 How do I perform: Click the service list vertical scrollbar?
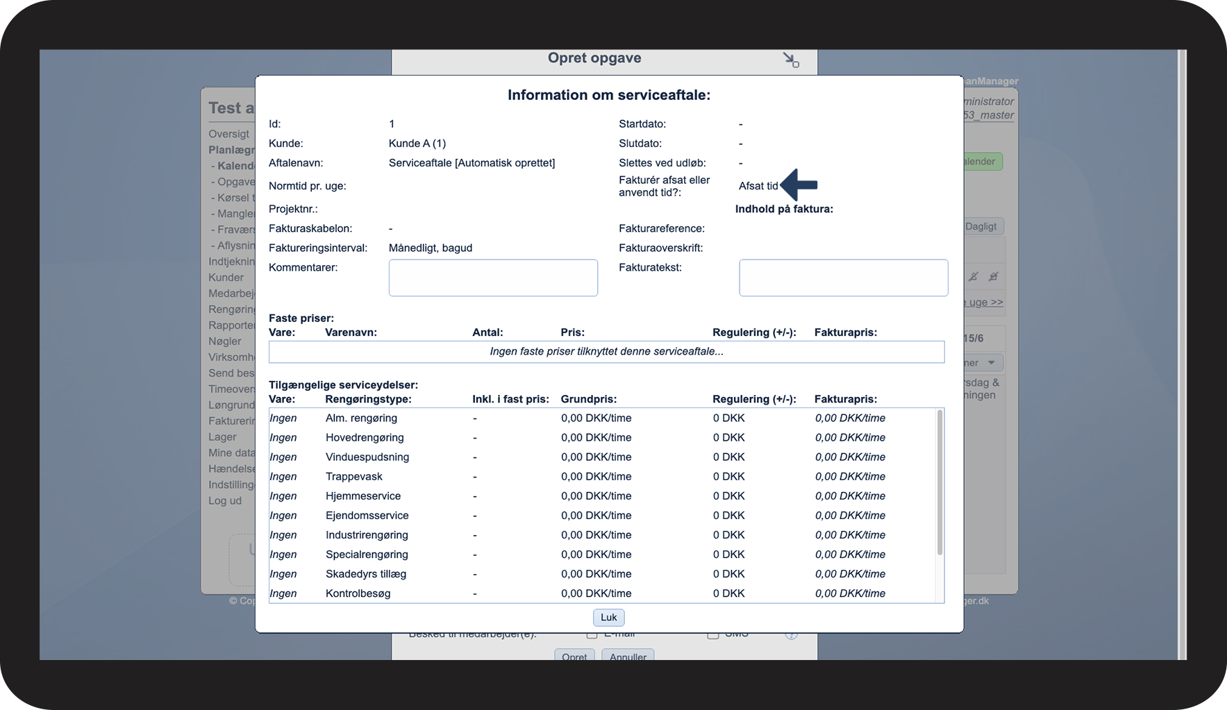pos(940,482)
